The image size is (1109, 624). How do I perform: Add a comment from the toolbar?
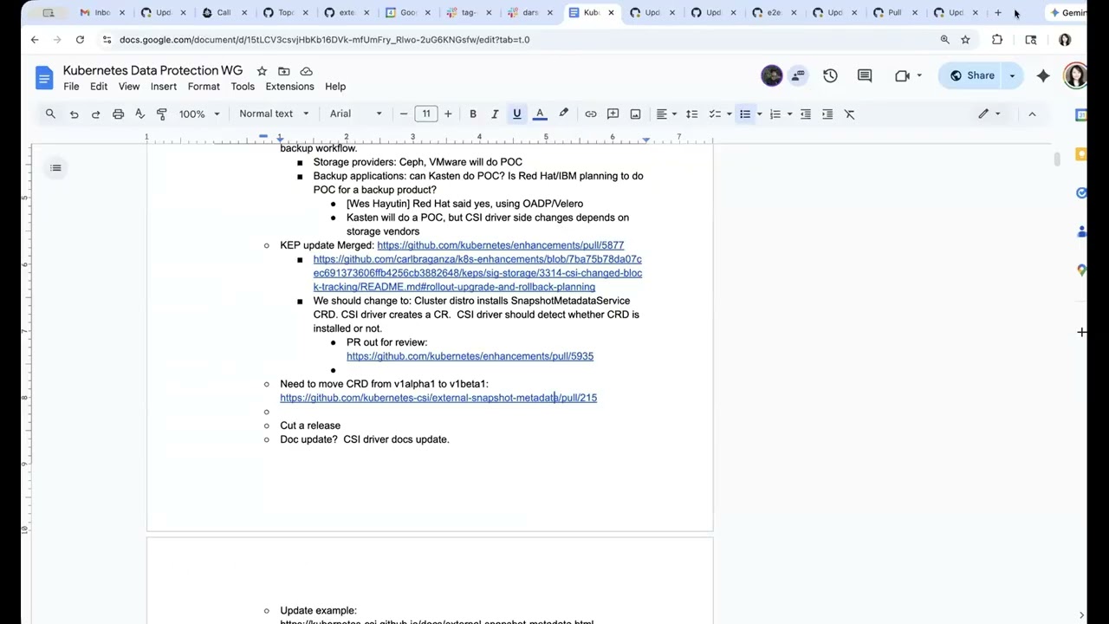(x=613, y=114)
